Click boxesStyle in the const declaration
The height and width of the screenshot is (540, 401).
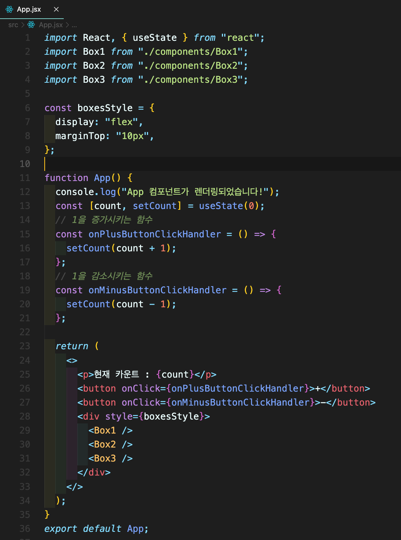click(105, 108)
